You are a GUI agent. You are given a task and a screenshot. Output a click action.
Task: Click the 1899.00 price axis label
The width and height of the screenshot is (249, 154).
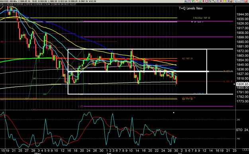pos(243,37)
